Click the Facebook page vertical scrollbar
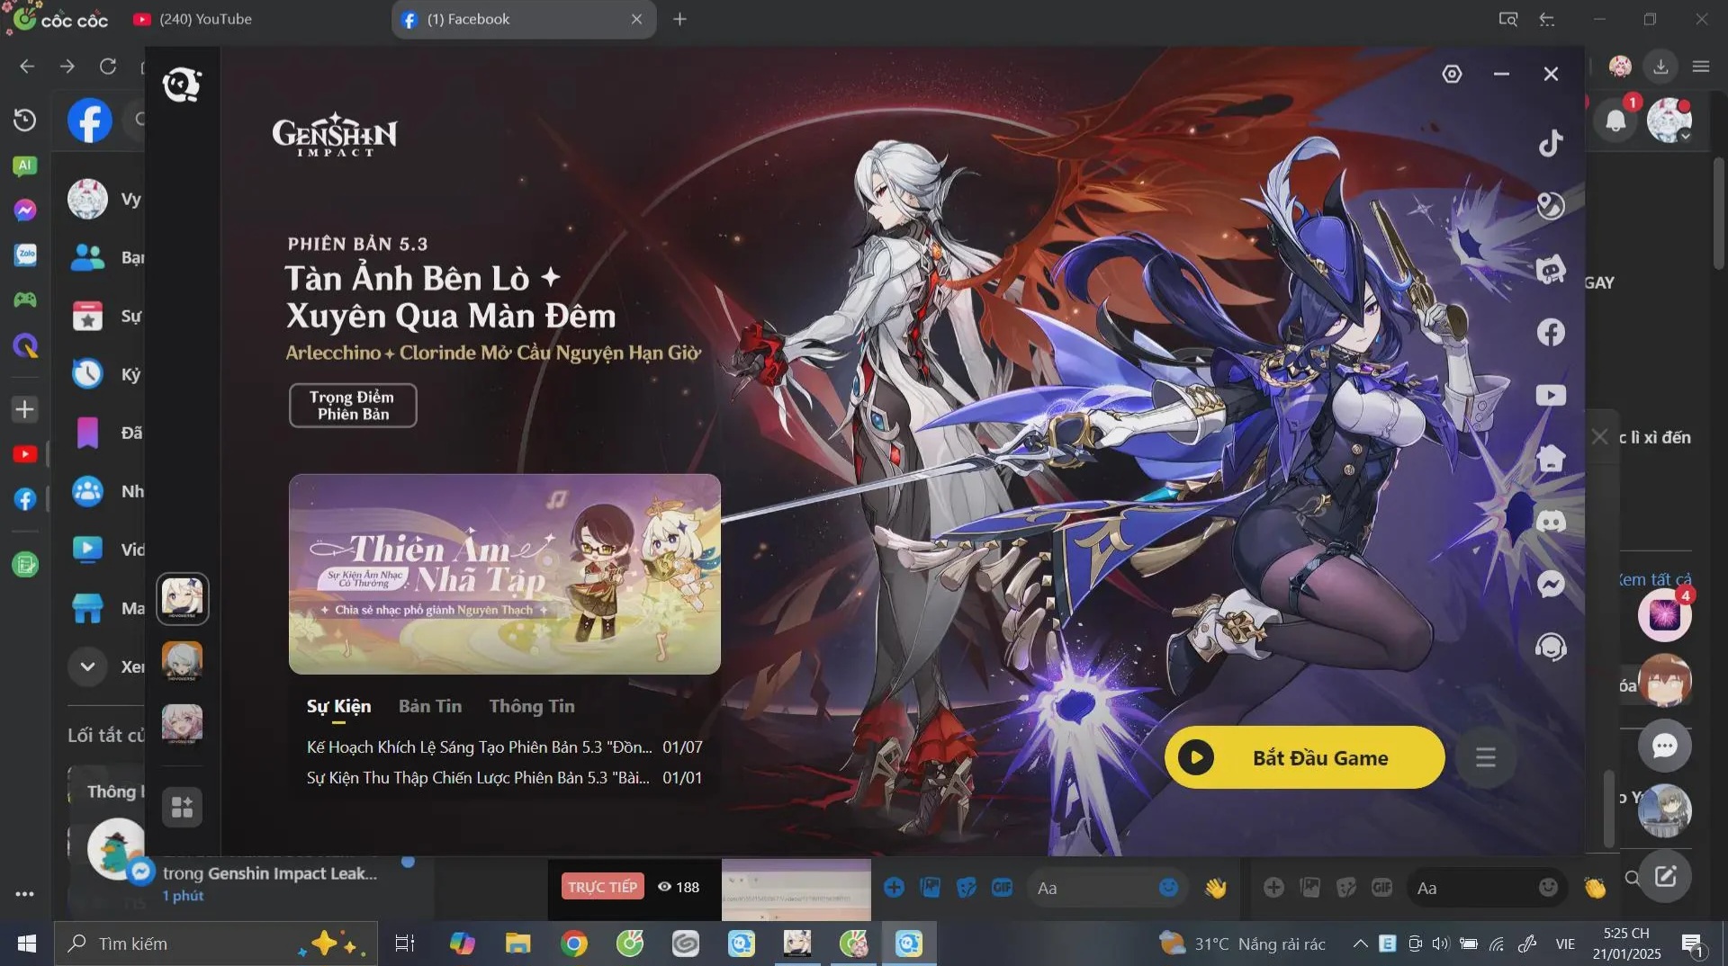The width and height of the screenshot is (1728, 966). [1718, 214]
